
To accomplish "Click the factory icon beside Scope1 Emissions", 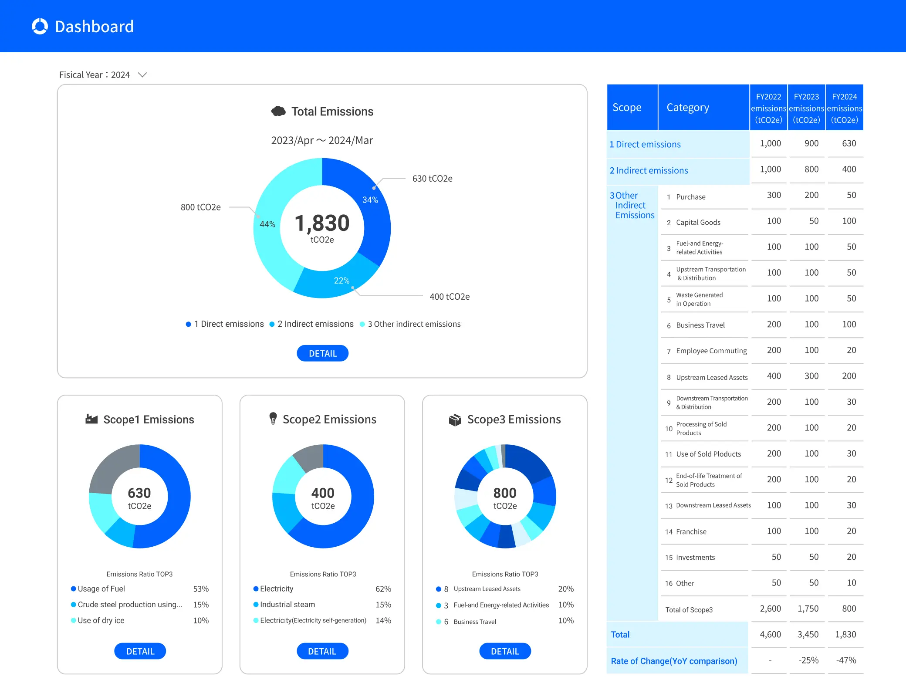I will click(x=91, y=419).
